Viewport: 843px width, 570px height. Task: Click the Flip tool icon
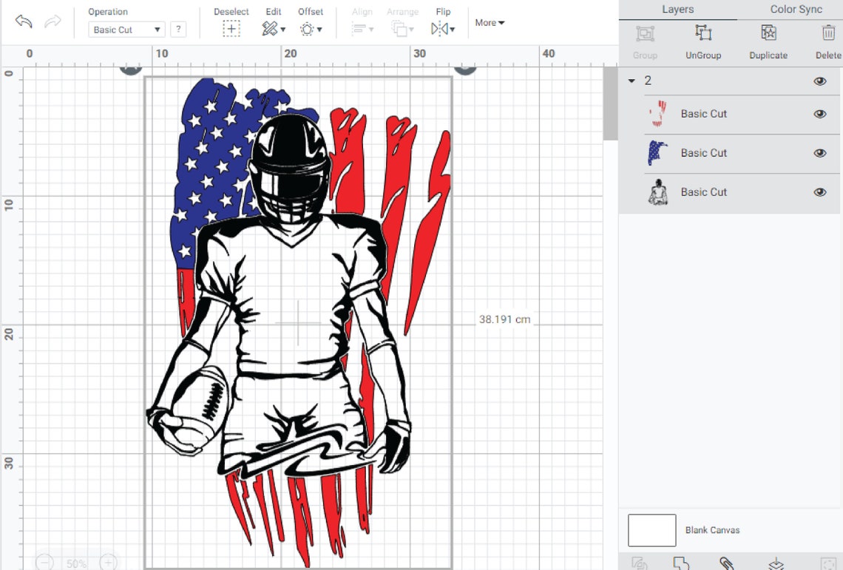click(441, 27)
